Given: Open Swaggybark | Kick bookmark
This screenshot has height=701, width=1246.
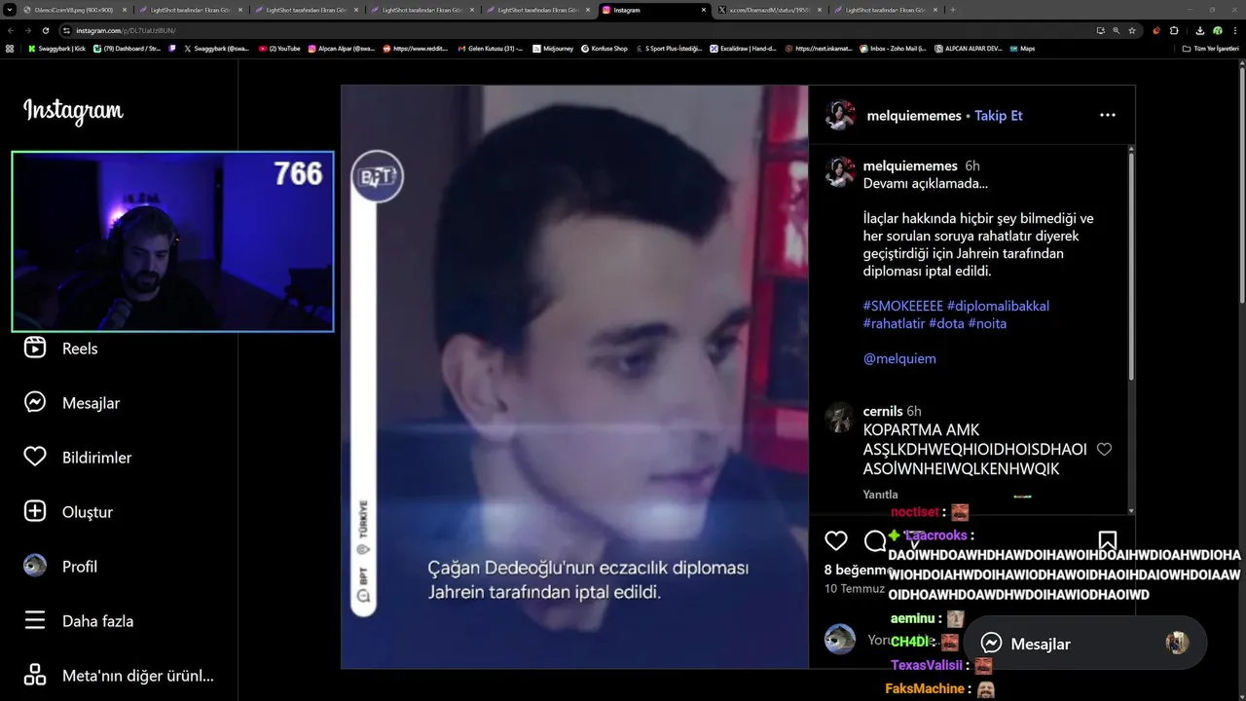Looking at the screenshot, I should (56, 49).
